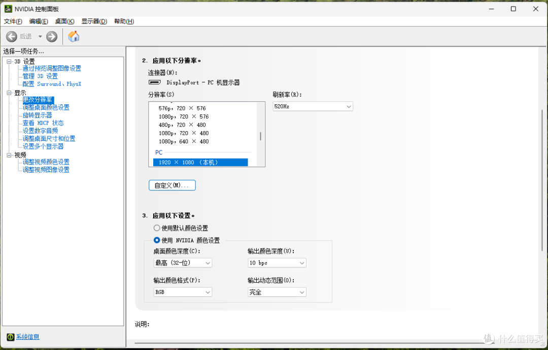The width and height of the screenshot is (548, 350).
Task: Open 旋转显示器
Action: pos(38,115)
